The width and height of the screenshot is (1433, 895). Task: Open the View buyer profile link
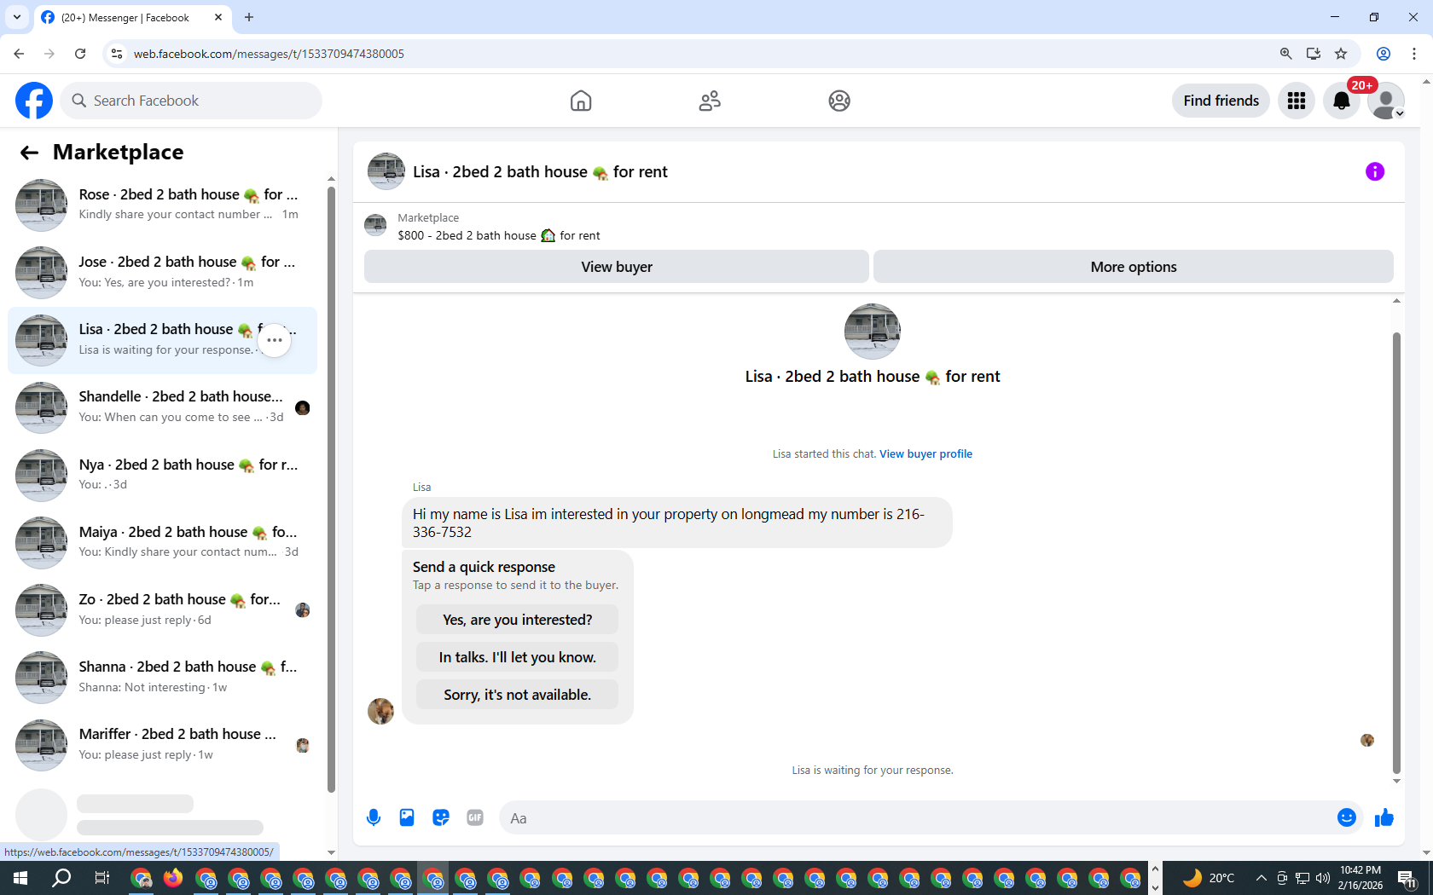point(925,453)
